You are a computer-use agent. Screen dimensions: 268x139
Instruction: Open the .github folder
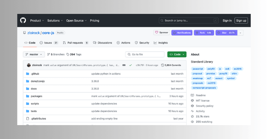pyautogui.click(x=35, y=74)
